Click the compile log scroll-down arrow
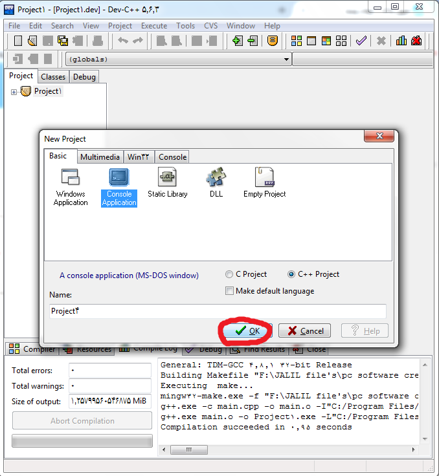The height and width of the screenshot is (476, 439). tap(425, 439)
